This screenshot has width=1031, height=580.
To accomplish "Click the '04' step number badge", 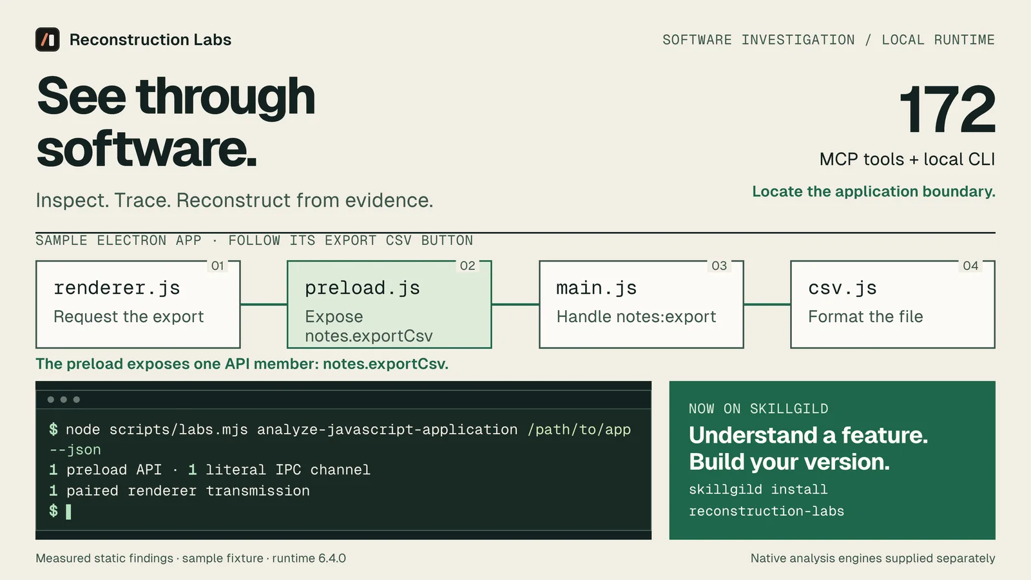I will coord(970,266).
